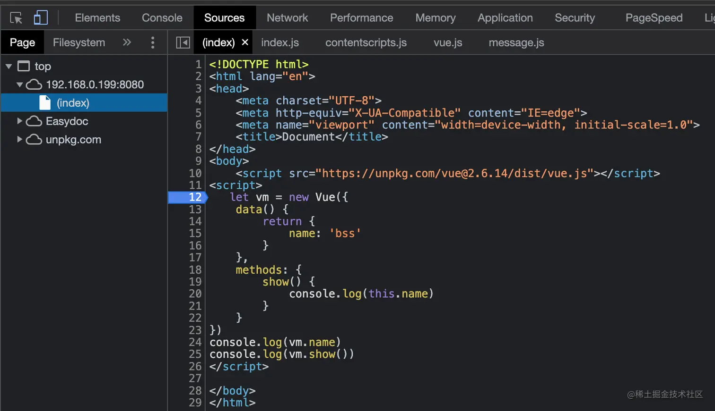
Task: Select the unpkg.com domain entry
Action: coord(73,140)
